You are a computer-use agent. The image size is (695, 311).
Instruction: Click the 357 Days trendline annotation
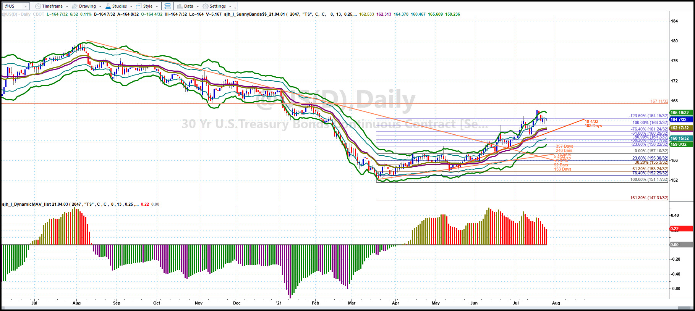[x=564, y=146]
